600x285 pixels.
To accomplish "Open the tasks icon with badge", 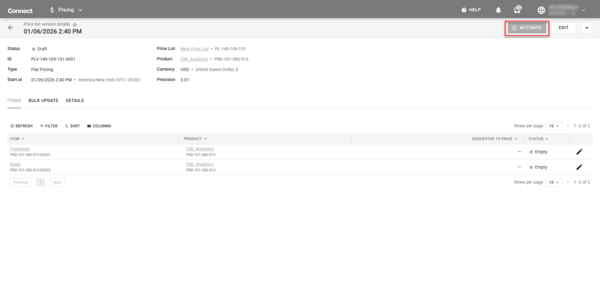I will point(517,10).
